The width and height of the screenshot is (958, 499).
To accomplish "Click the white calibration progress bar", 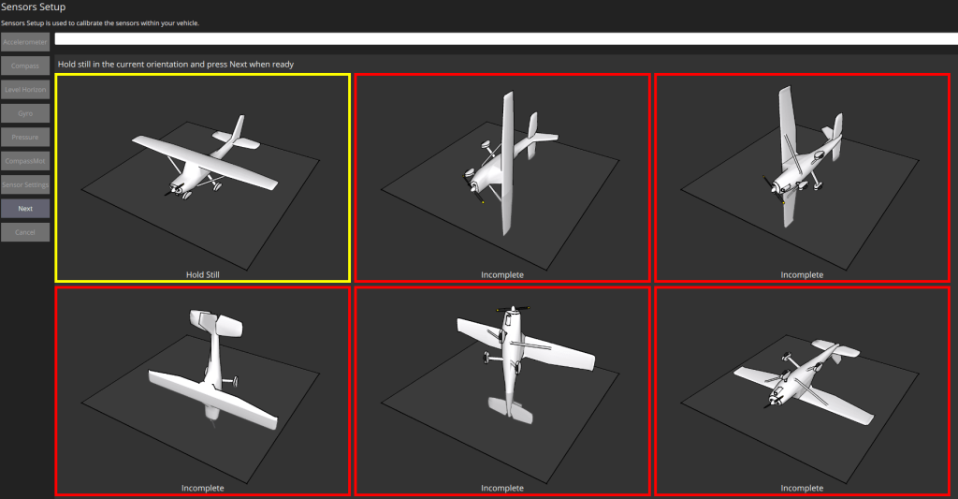I will click(505, 39).
